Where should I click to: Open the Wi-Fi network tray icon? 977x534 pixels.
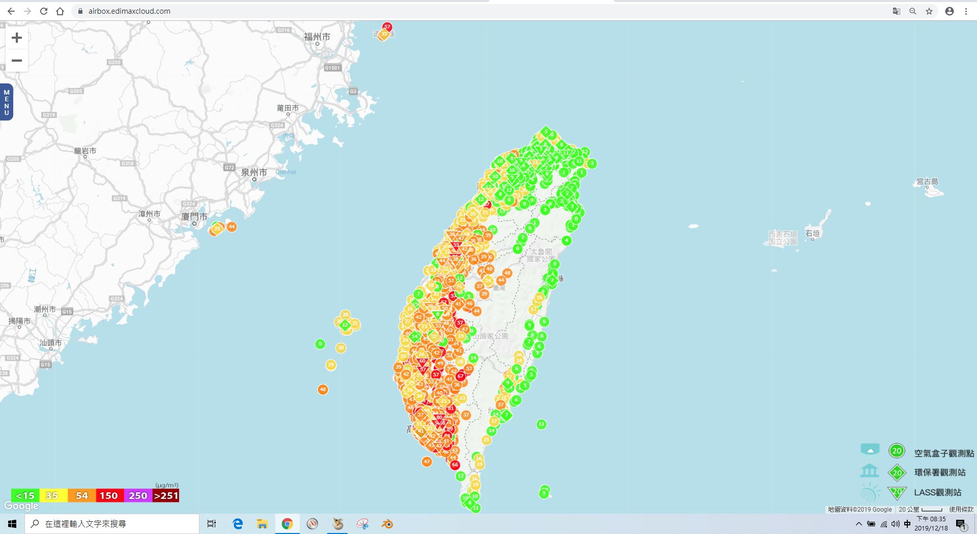(x=884, y=524)
